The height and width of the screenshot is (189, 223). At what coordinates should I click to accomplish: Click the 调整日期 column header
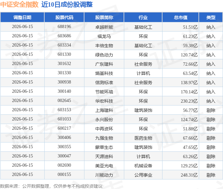coord(22,17)
